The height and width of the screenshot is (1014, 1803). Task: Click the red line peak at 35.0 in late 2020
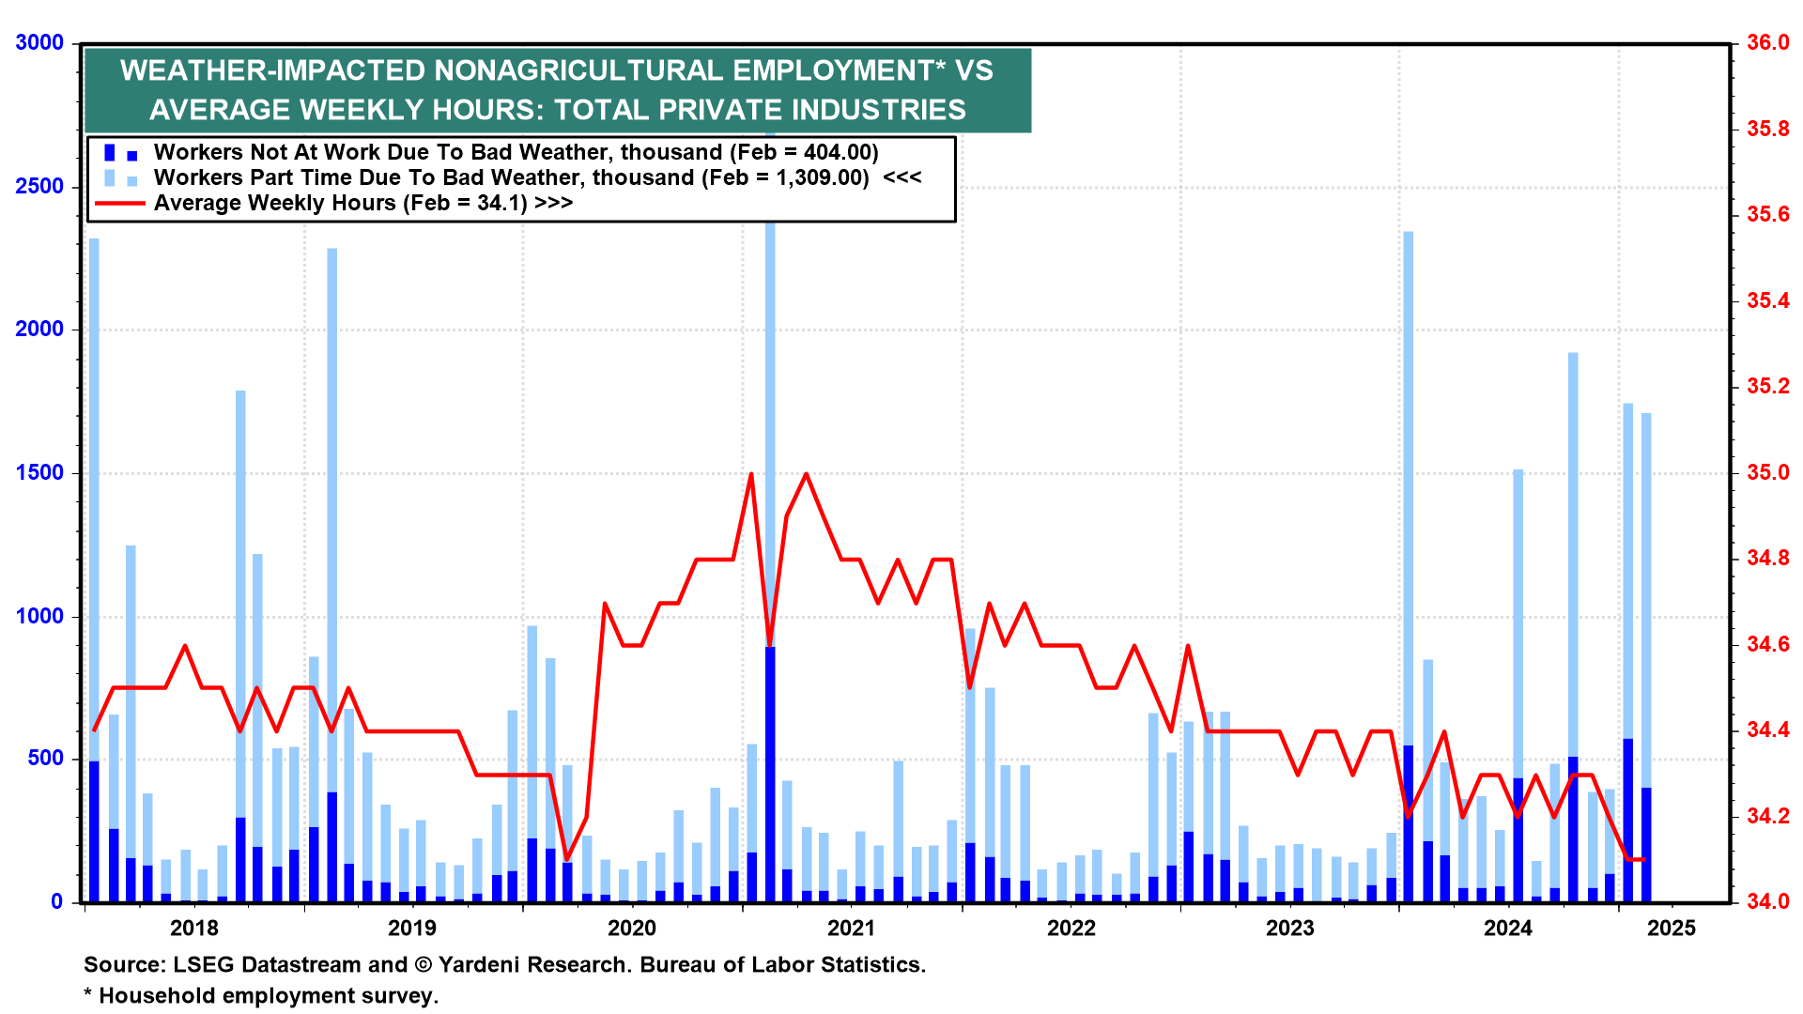tap(806, 474)
